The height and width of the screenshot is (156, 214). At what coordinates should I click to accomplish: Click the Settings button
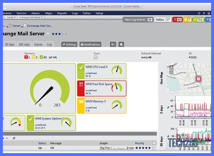(69, 44)
